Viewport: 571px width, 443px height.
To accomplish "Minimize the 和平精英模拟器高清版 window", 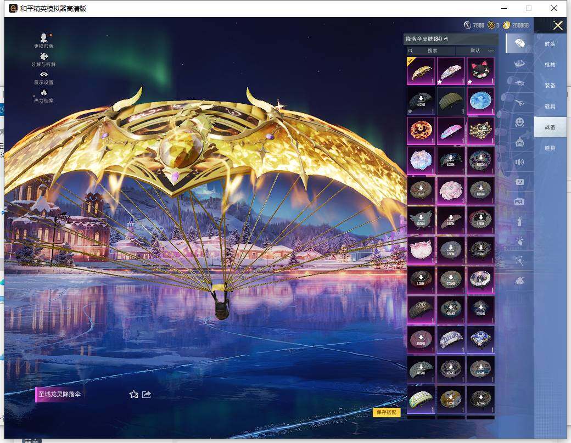I will (504, 8).
